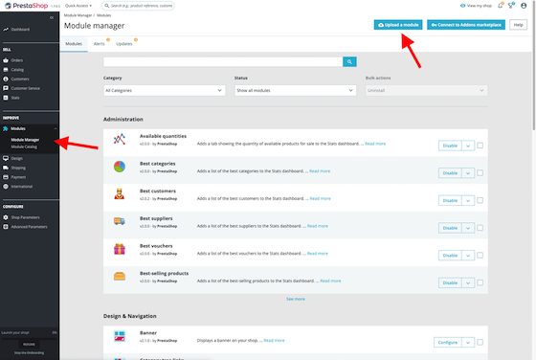Tick the Banner module checkbox

pos(480,342)
